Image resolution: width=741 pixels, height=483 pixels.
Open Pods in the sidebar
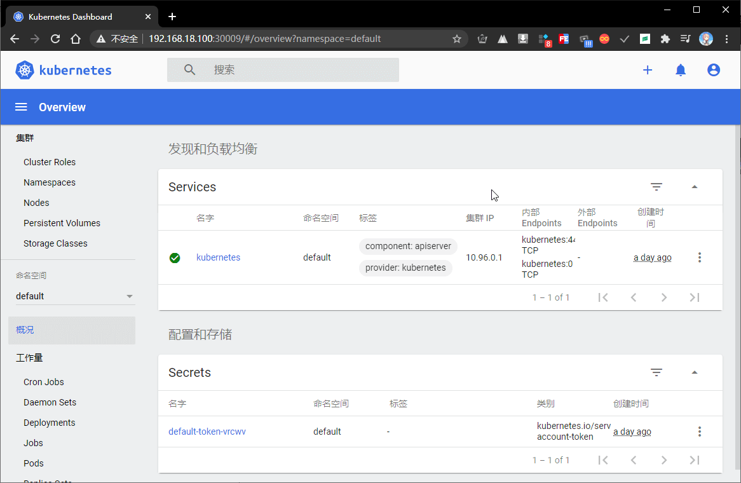pos(34,463)
